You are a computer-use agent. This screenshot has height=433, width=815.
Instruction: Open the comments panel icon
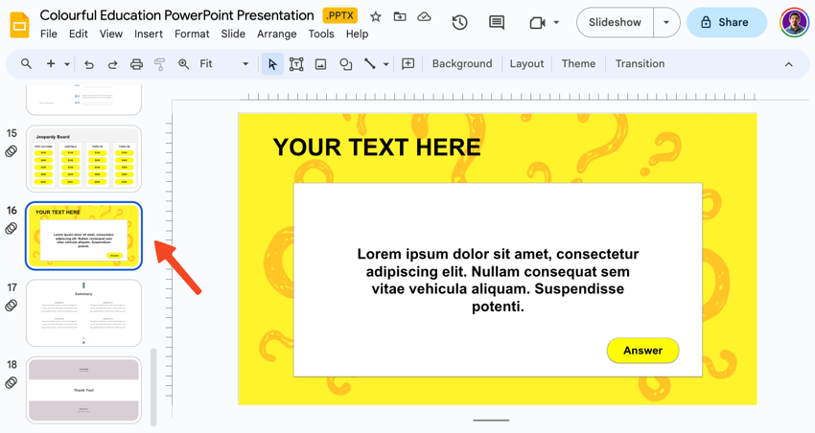coord(497,22)
